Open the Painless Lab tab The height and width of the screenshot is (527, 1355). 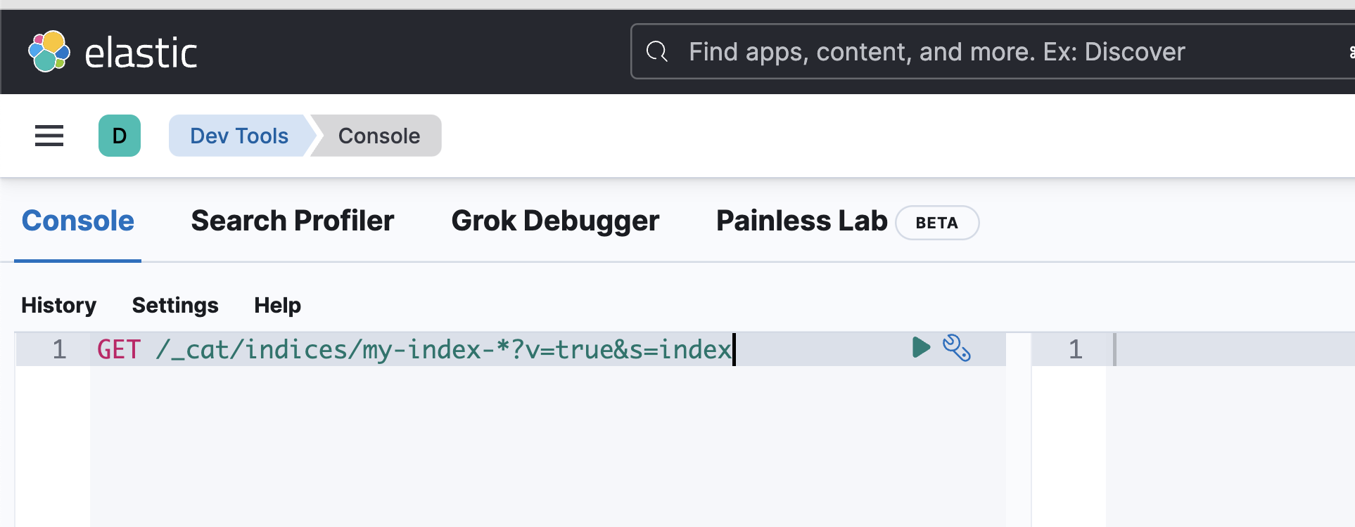801,221
